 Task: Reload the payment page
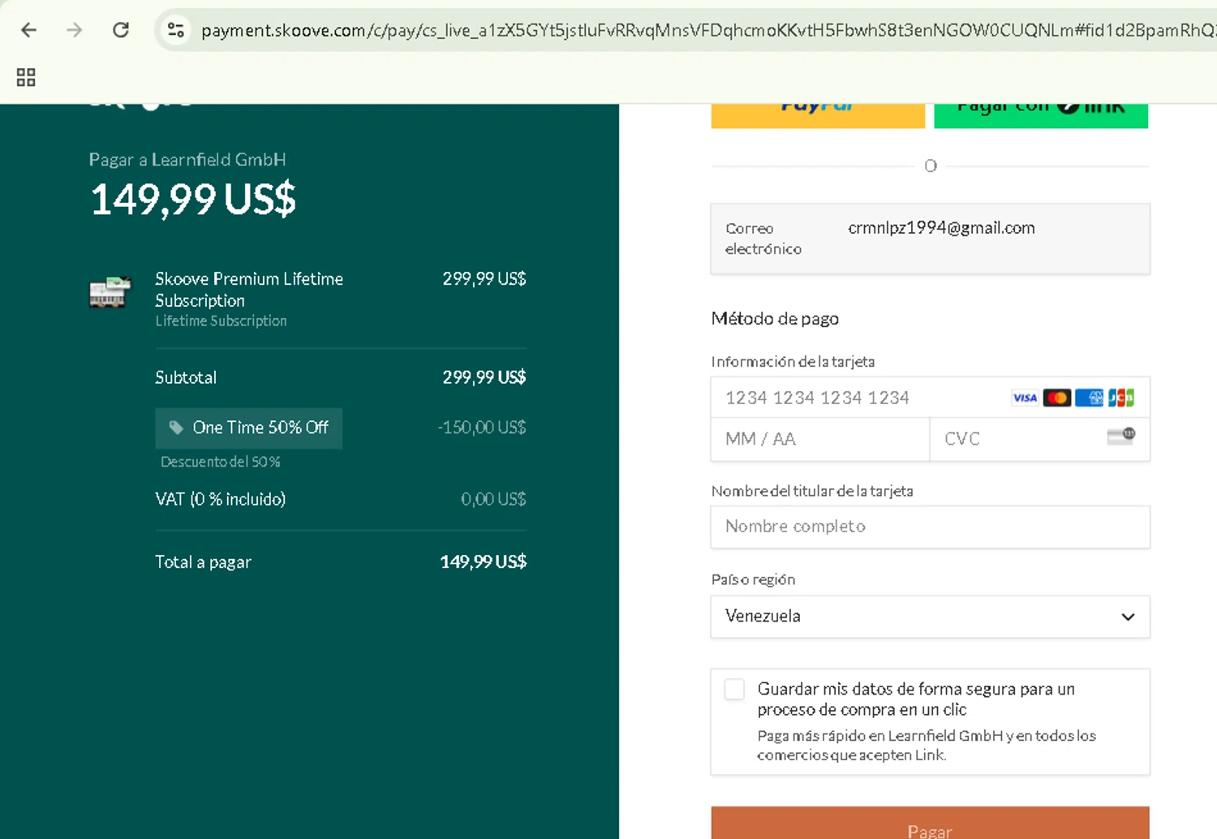pos(121,30)
